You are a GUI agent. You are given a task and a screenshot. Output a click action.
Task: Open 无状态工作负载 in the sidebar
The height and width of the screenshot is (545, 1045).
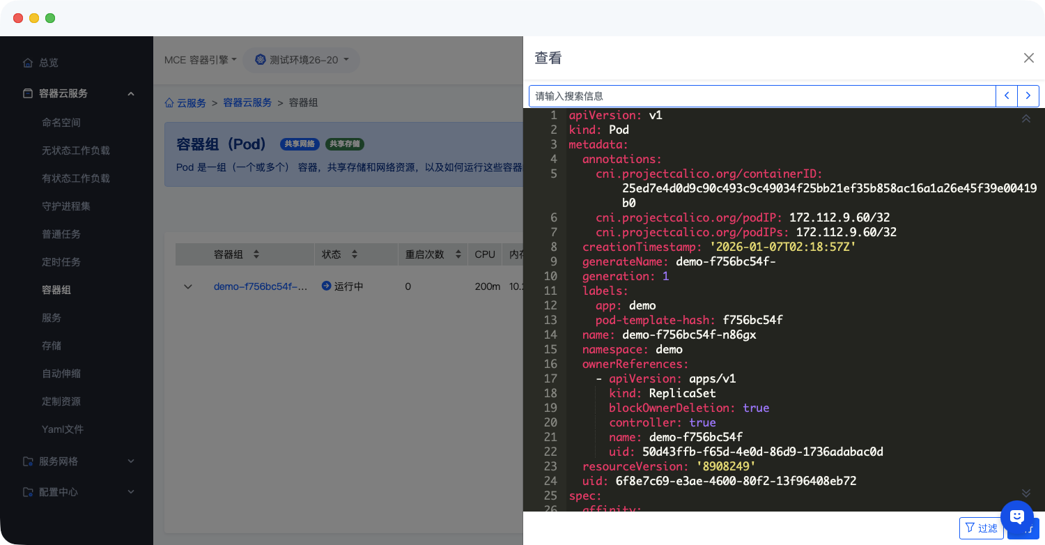click(75, 151)
